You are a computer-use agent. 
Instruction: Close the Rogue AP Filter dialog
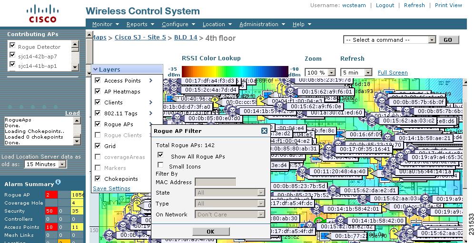click(264, 131)
